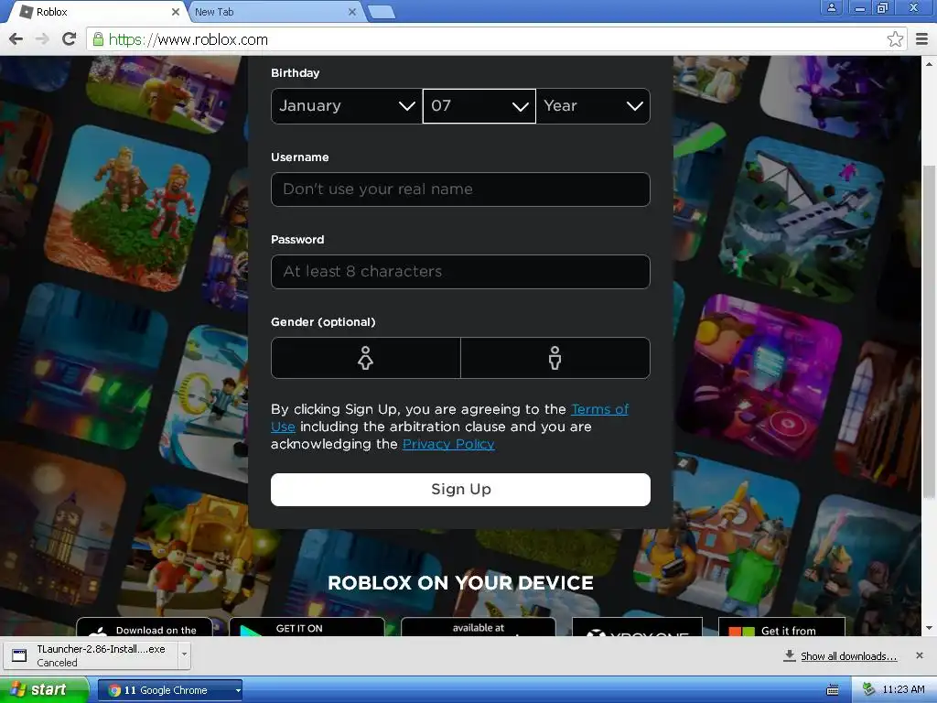Image resolution: width=937 pixels, height=703 pixels.
Task: Open the Chrome menu (three lines)
Action: pyautogui.click(x=921, y=39)
